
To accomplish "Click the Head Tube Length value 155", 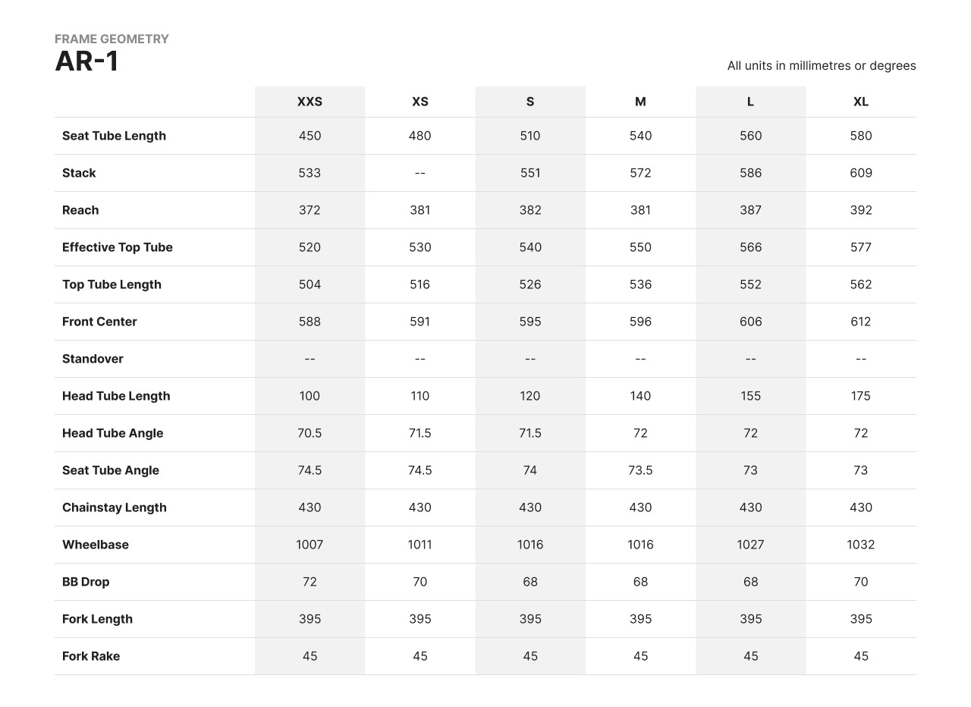I will point(750,396).
